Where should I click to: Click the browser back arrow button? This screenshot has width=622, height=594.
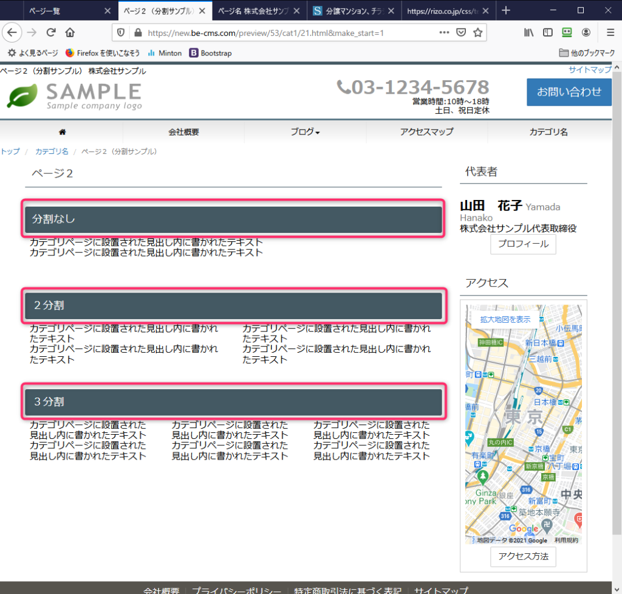(x=13, y=33)
